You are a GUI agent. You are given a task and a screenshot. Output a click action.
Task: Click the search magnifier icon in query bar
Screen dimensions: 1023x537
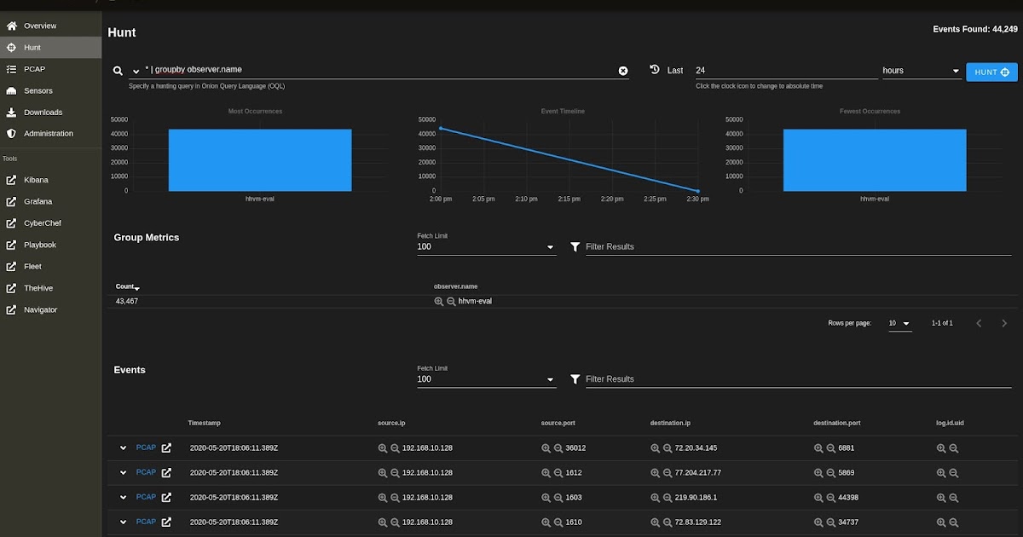tap(118, 71)
